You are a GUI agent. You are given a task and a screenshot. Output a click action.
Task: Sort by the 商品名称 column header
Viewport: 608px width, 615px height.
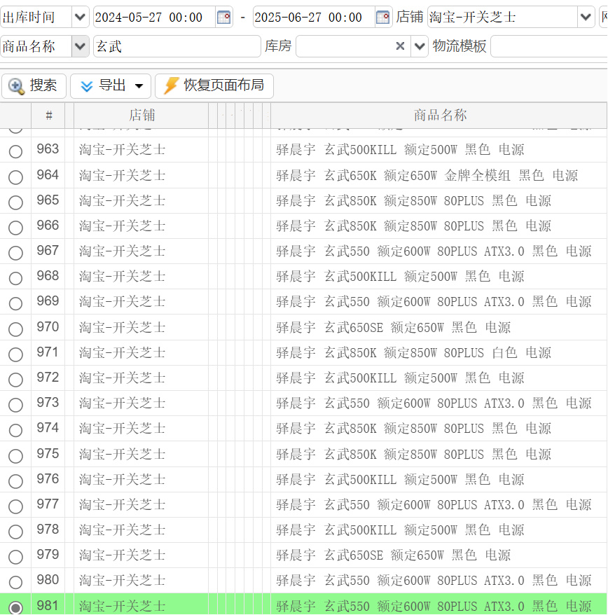(x=438, y=116)
